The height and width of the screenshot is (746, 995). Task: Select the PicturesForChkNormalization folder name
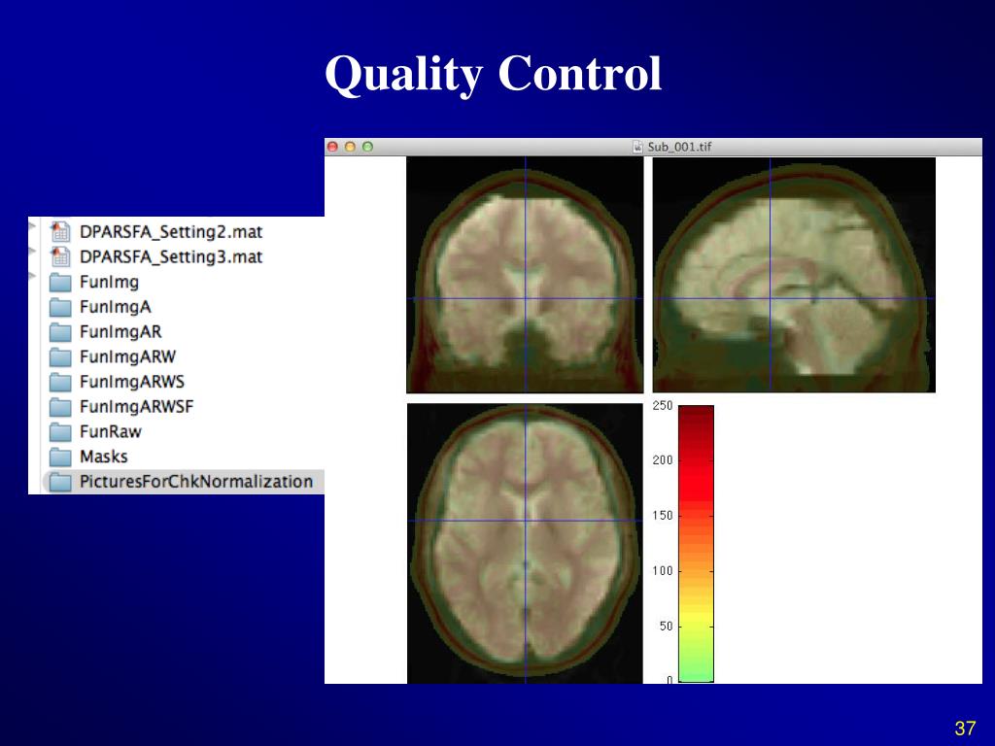point(196,482)
